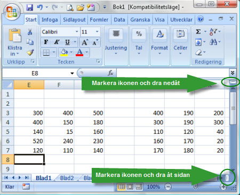The image size is (240, 195).
Task: Click the Fill down icon in Redigering
Action: coord(198,42)
